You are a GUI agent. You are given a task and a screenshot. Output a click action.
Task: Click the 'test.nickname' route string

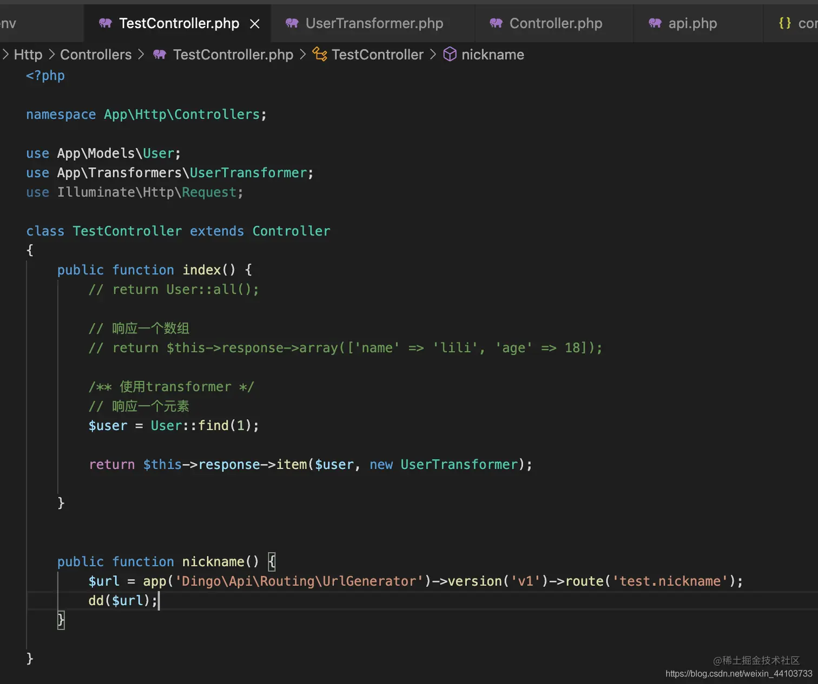click(x=670, y=581)
